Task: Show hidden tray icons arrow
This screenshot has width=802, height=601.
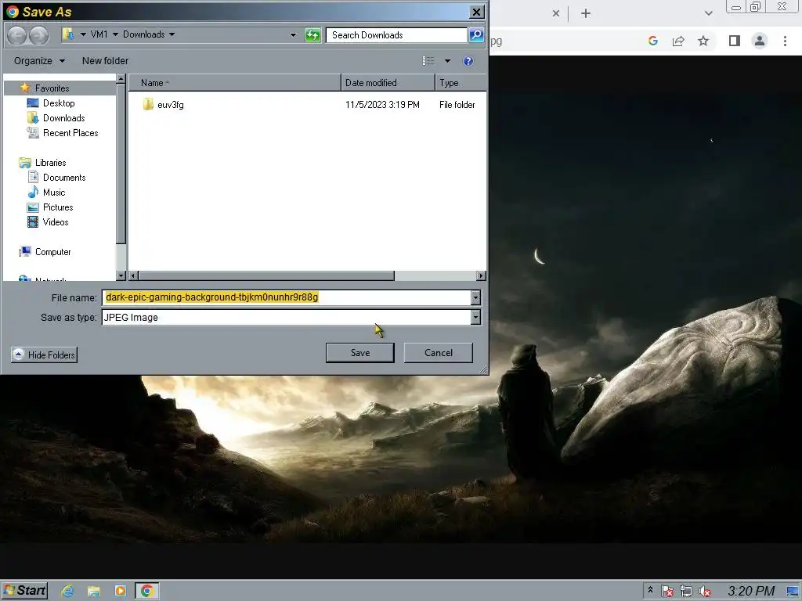Action: point(650,590)
